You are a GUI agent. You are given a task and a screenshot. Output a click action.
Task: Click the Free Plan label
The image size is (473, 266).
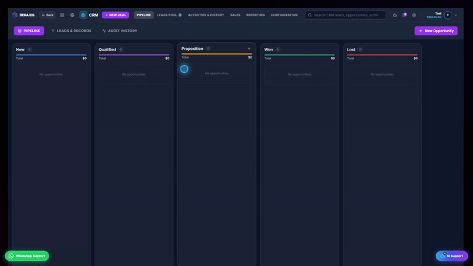click(434, 17)
